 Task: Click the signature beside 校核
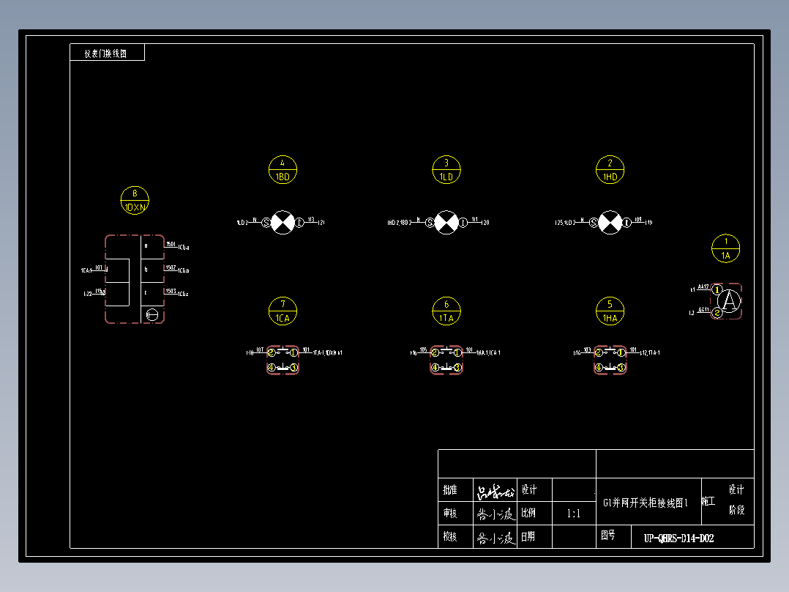(496, 538)
